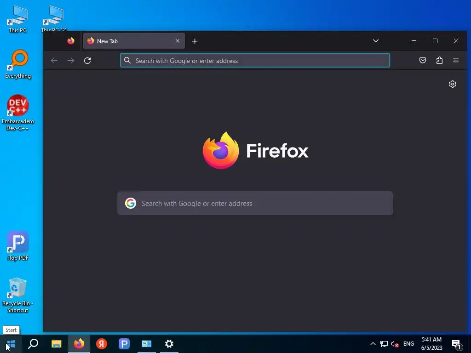The image size is (471, 353).
Task: Open the Control Panel taskbar icon
Action: pyautogui.click(x=147, y=344)
